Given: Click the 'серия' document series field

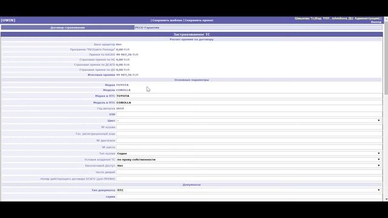Looking at the screenshot, I should (x=249, y=197).
